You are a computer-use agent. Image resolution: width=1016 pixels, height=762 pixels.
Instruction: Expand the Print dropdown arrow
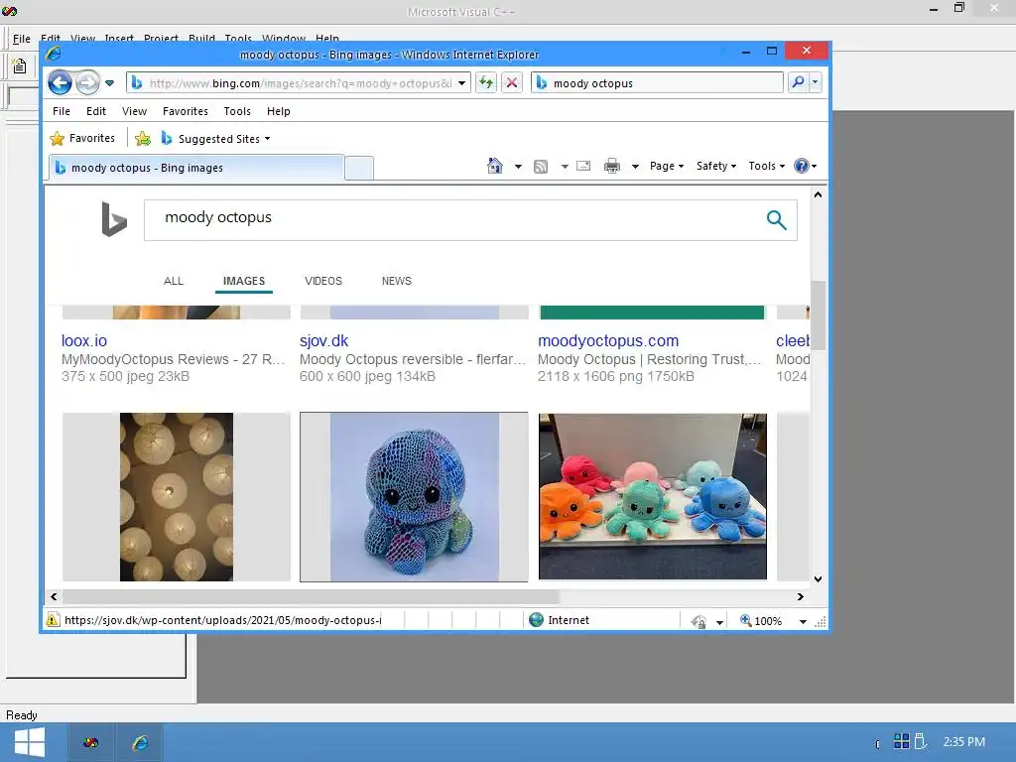(x=635, y=167)
